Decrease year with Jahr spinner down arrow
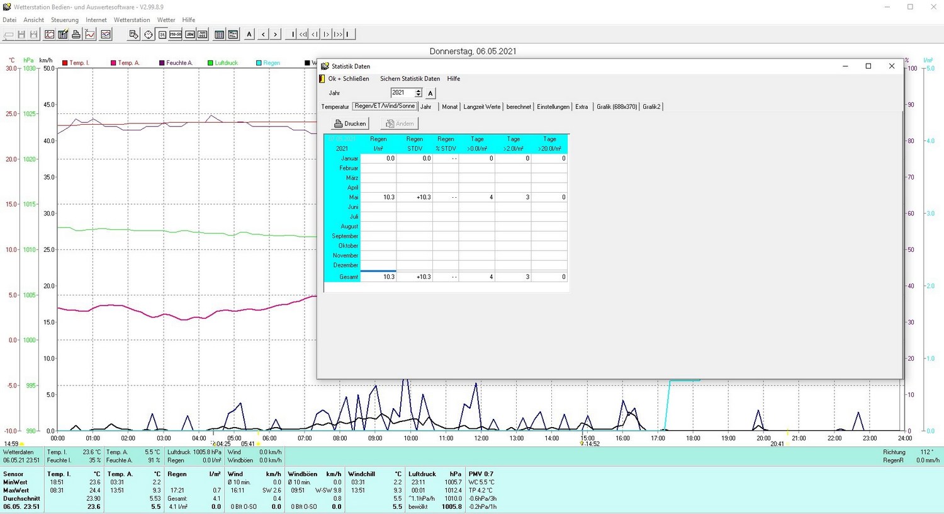944x514 pixels. [x=419, y=95]
